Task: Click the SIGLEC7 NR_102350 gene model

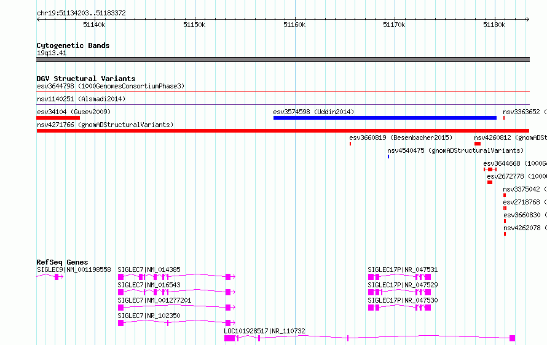Action: pyautogui.click(x=176, y=323)
